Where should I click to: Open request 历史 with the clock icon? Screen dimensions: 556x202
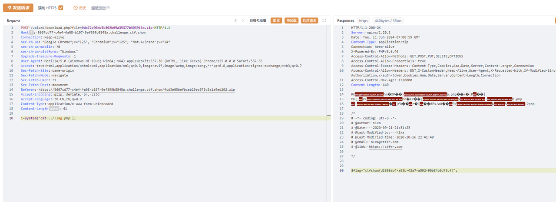tap(80, 8)
